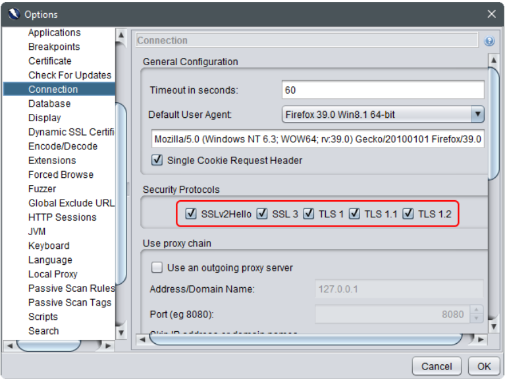Click the ZAP logo in title bar
505x380 pixels.
click(13, 14)
